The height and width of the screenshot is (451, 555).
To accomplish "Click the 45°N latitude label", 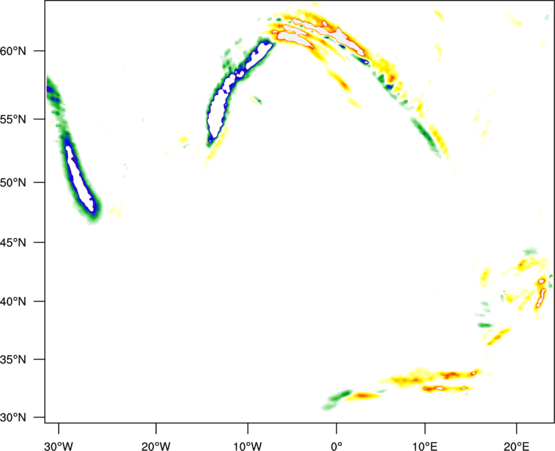I will (x=13, y=243).
